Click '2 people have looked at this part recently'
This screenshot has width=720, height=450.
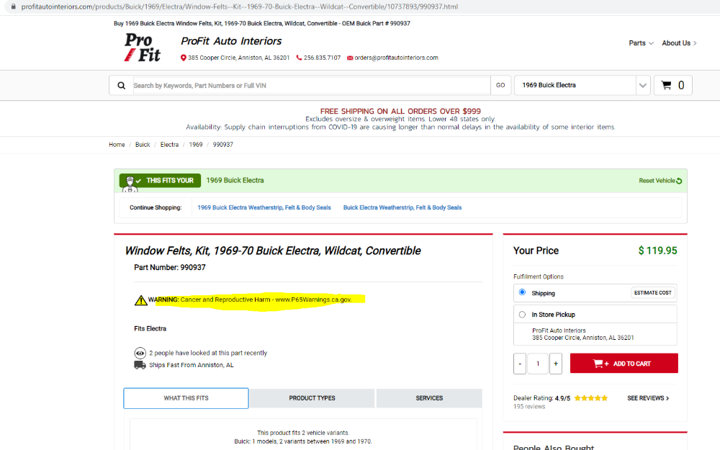pyautogui.click(x=208, y=353)
